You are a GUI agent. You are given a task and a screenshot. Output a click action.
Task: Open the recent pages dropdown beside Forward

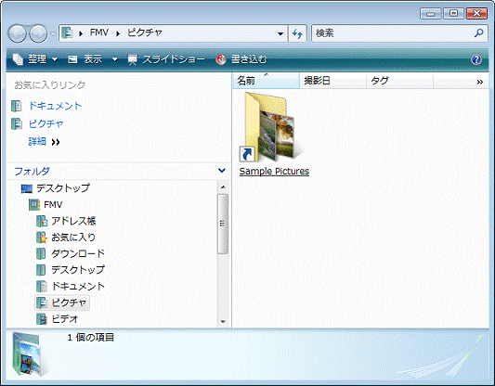(53, 33)
